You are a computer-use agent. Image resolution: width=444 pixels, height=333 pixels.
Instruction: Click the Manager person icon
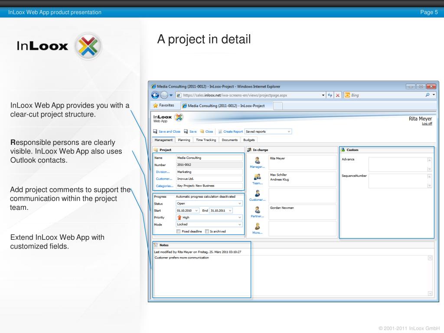point(258,160)
